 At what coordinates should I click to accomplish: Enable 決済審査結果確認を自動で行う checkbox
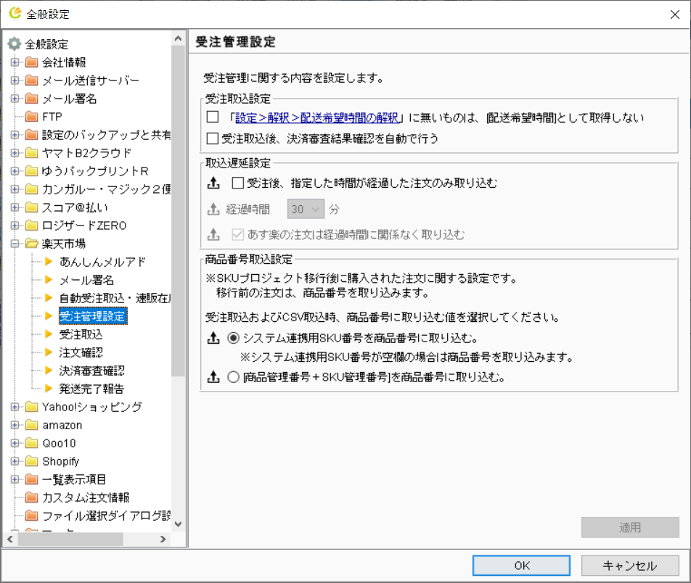[213, 138]
